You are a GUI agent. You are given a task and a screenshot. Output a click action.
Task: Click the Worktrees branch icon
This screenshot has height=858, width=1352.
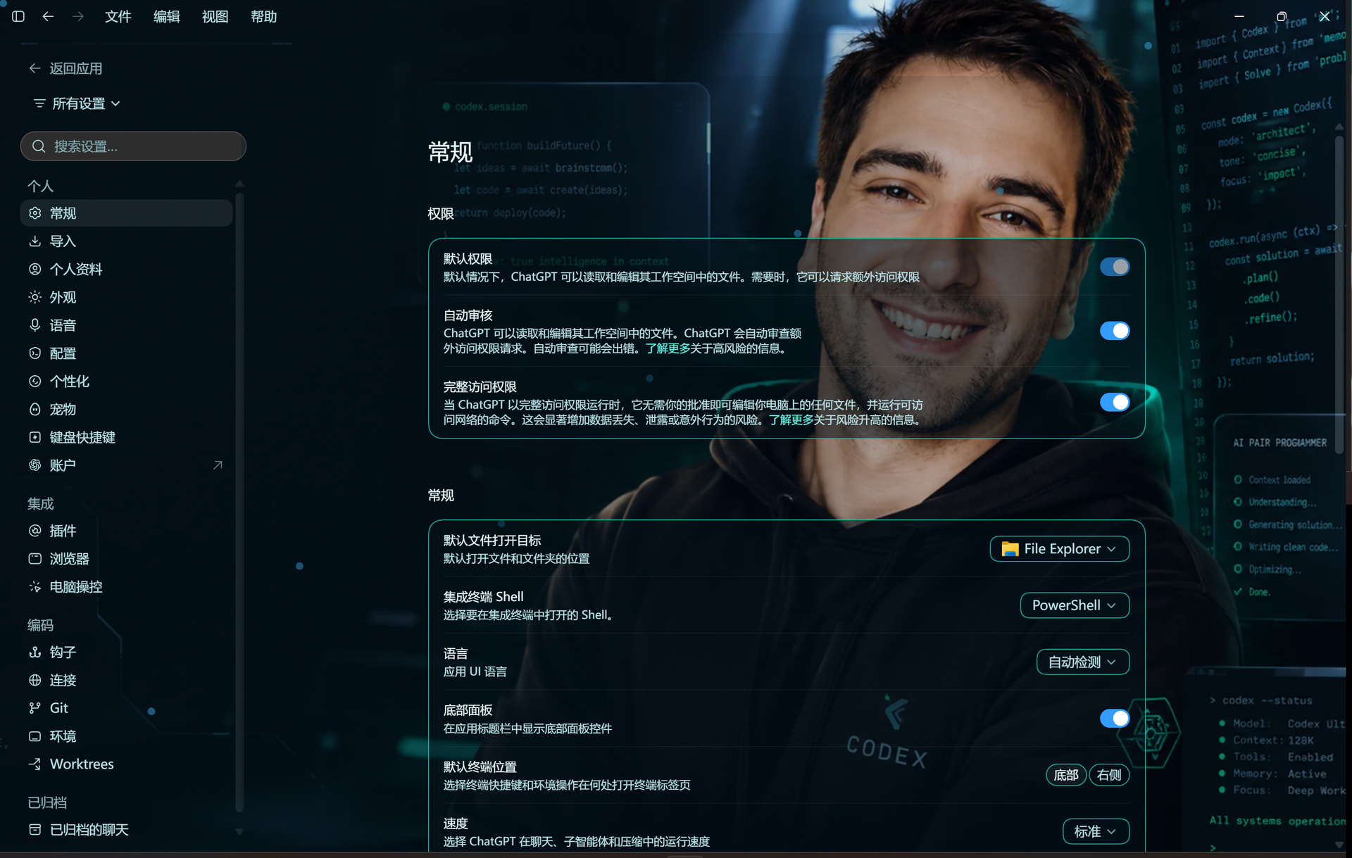pos(35,764)
